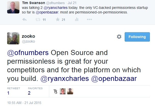
Task: Click the Tim Swanson name link
Action: click(33, 3)
